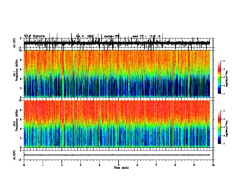The image size is (240, 185).
Task: Click the "4" kHz tick of ch.1 spectrogram
Action: tap(21, 79)
